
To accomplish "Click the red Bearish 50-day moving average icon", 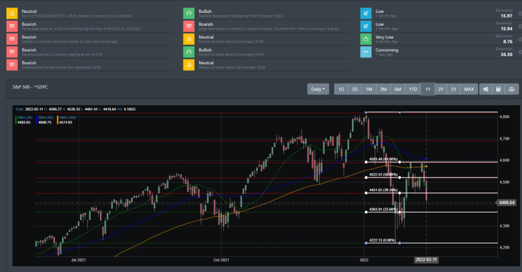I will click(11, 39).
